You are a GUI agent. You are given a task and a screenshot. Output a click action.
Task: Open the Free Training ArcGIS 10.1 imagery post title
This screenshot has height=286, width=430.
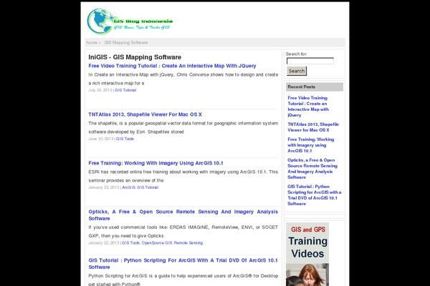pyautogui.click(x=156, y=163)
